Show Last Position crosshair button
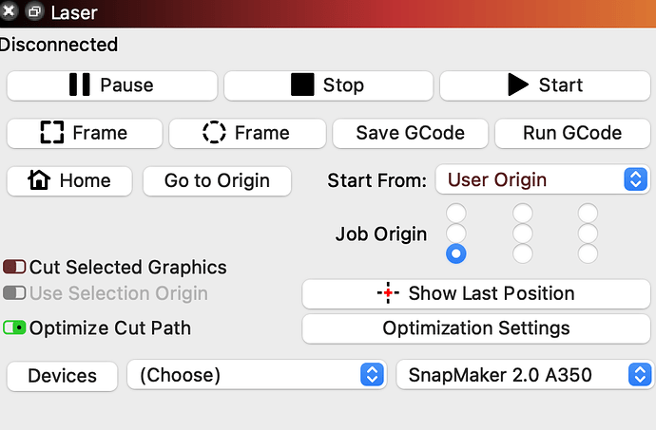 click(x=476, y=293)
